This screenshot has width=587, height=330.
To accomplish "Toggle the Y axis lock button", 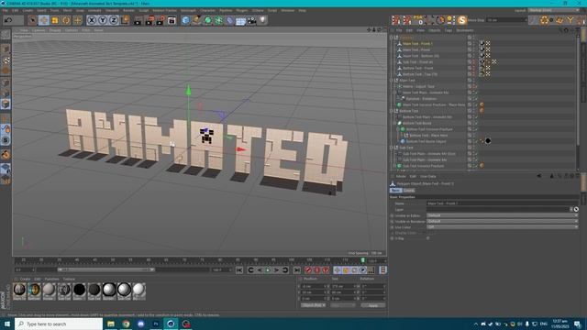I will (x=103, y=20).
